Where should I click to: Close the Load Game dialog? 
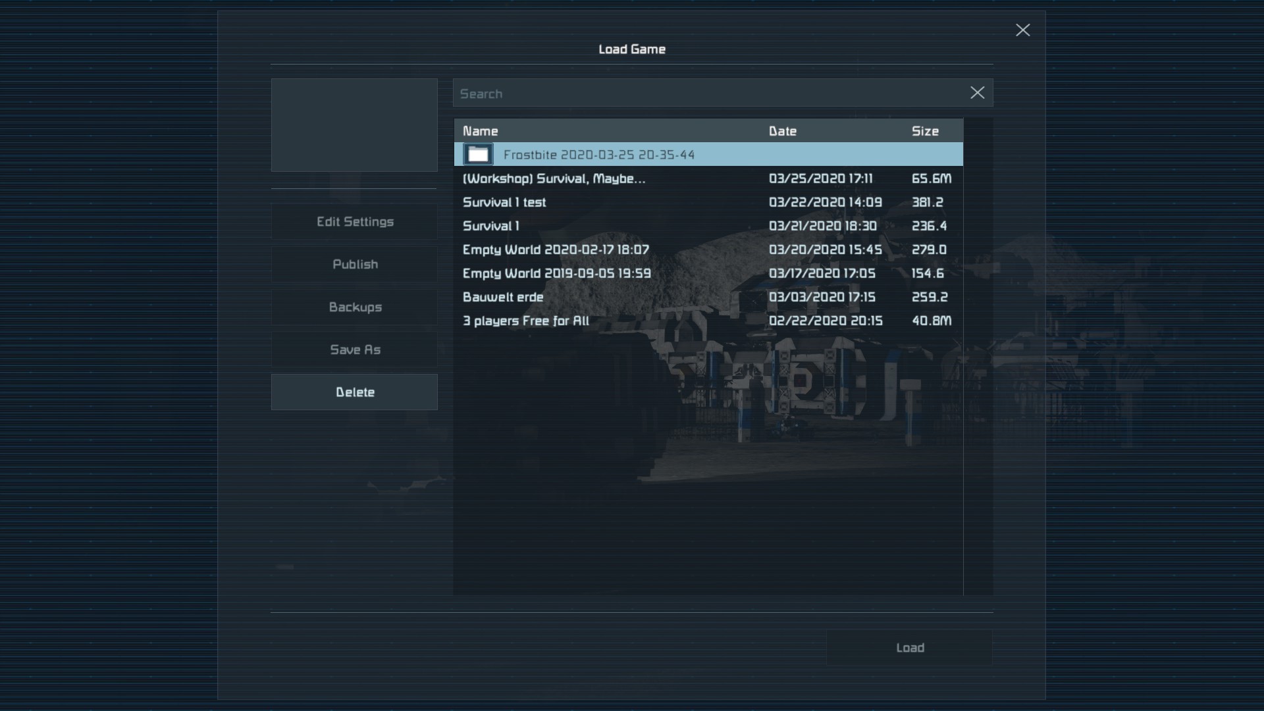click(1022, 30)
